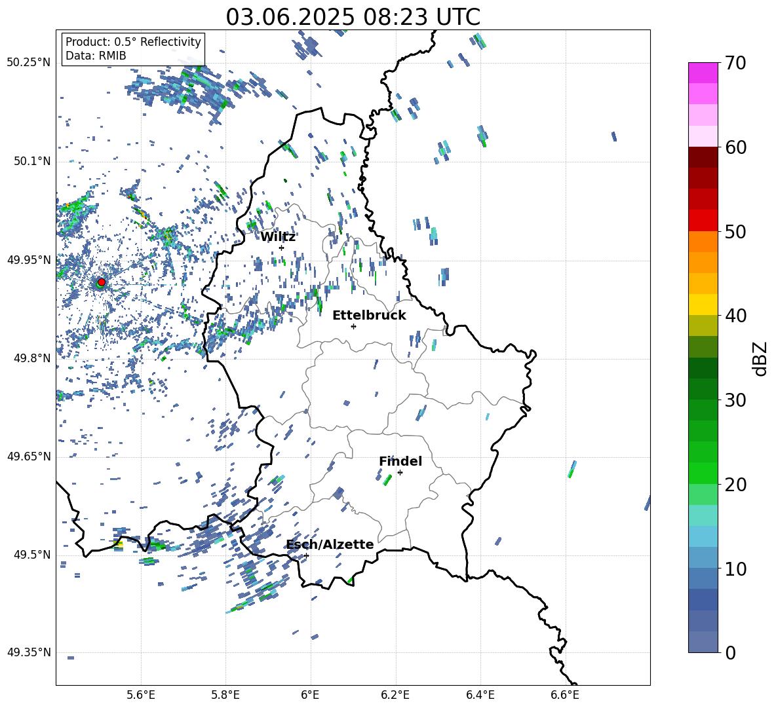Click the 49.95°N latitude label
Screen dimensions: 776x708
click(x=29, y=259)
